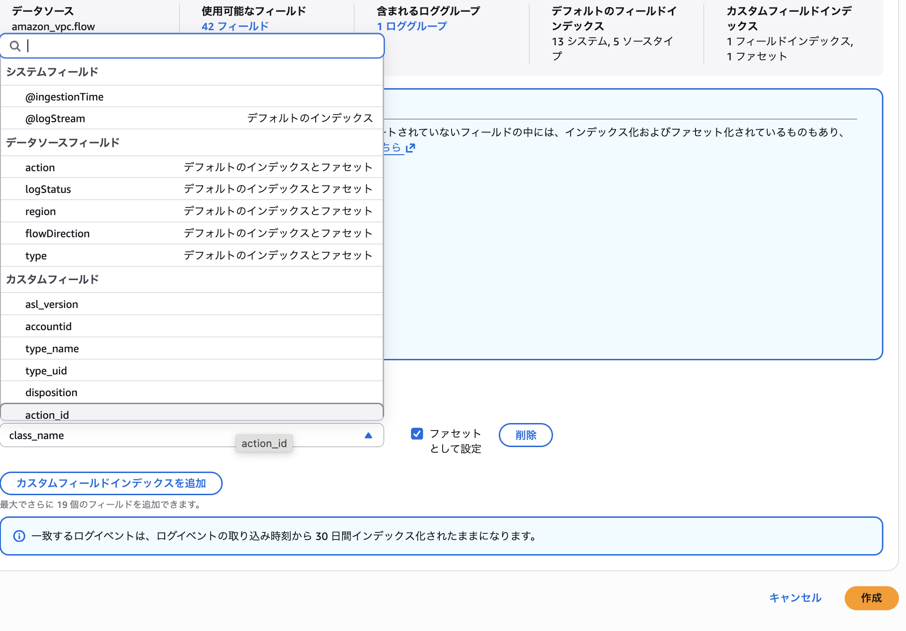Open the 42 フィールド link

point(235,26)
